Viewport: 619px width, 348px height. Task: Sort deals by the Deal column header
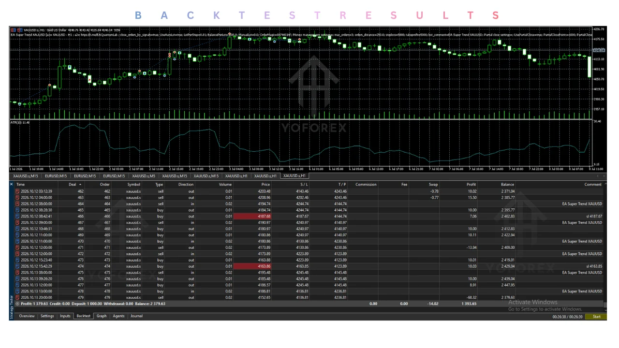72,184
